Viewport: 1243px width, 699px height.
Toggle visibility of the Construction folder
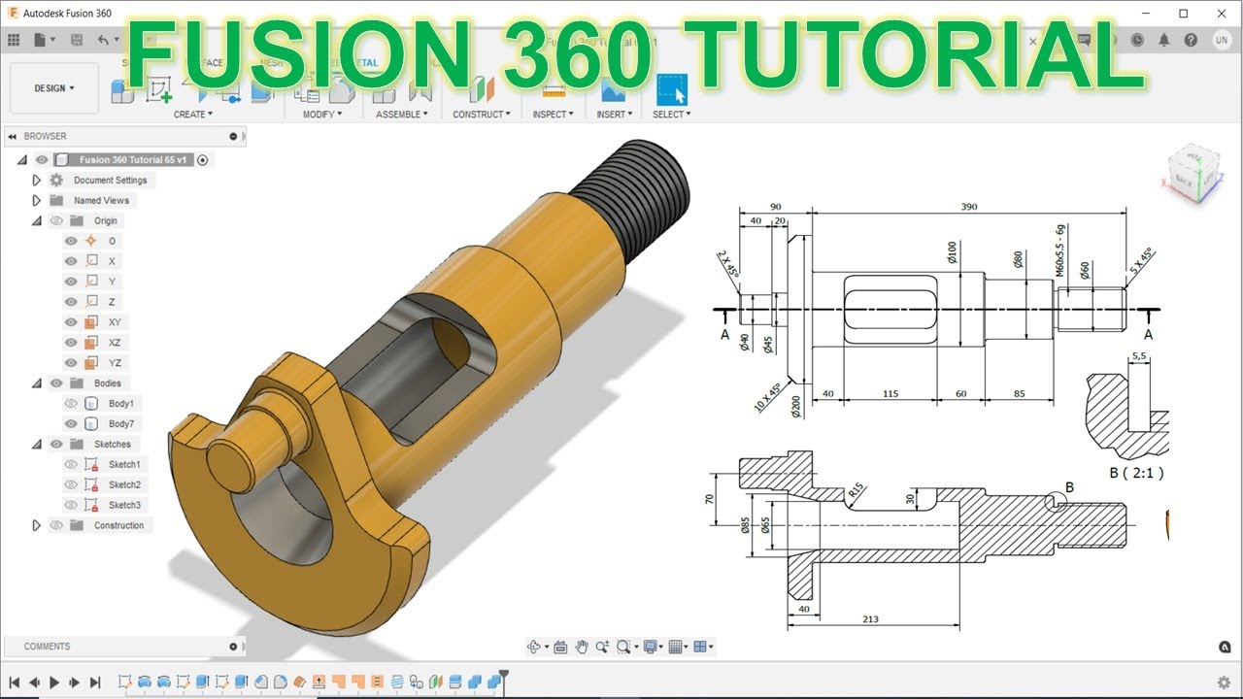pyautogui.click(x=55, y=525)
